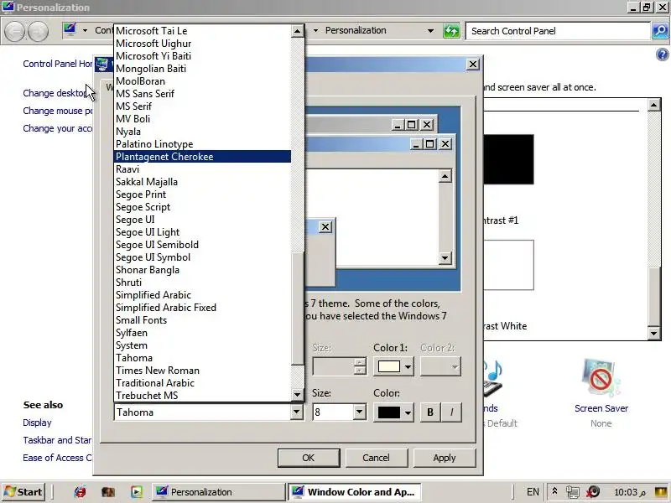This screenshot has height=503, width=671.
Task: Open the font Color black dropdown
Action: [x=408, y=412]
